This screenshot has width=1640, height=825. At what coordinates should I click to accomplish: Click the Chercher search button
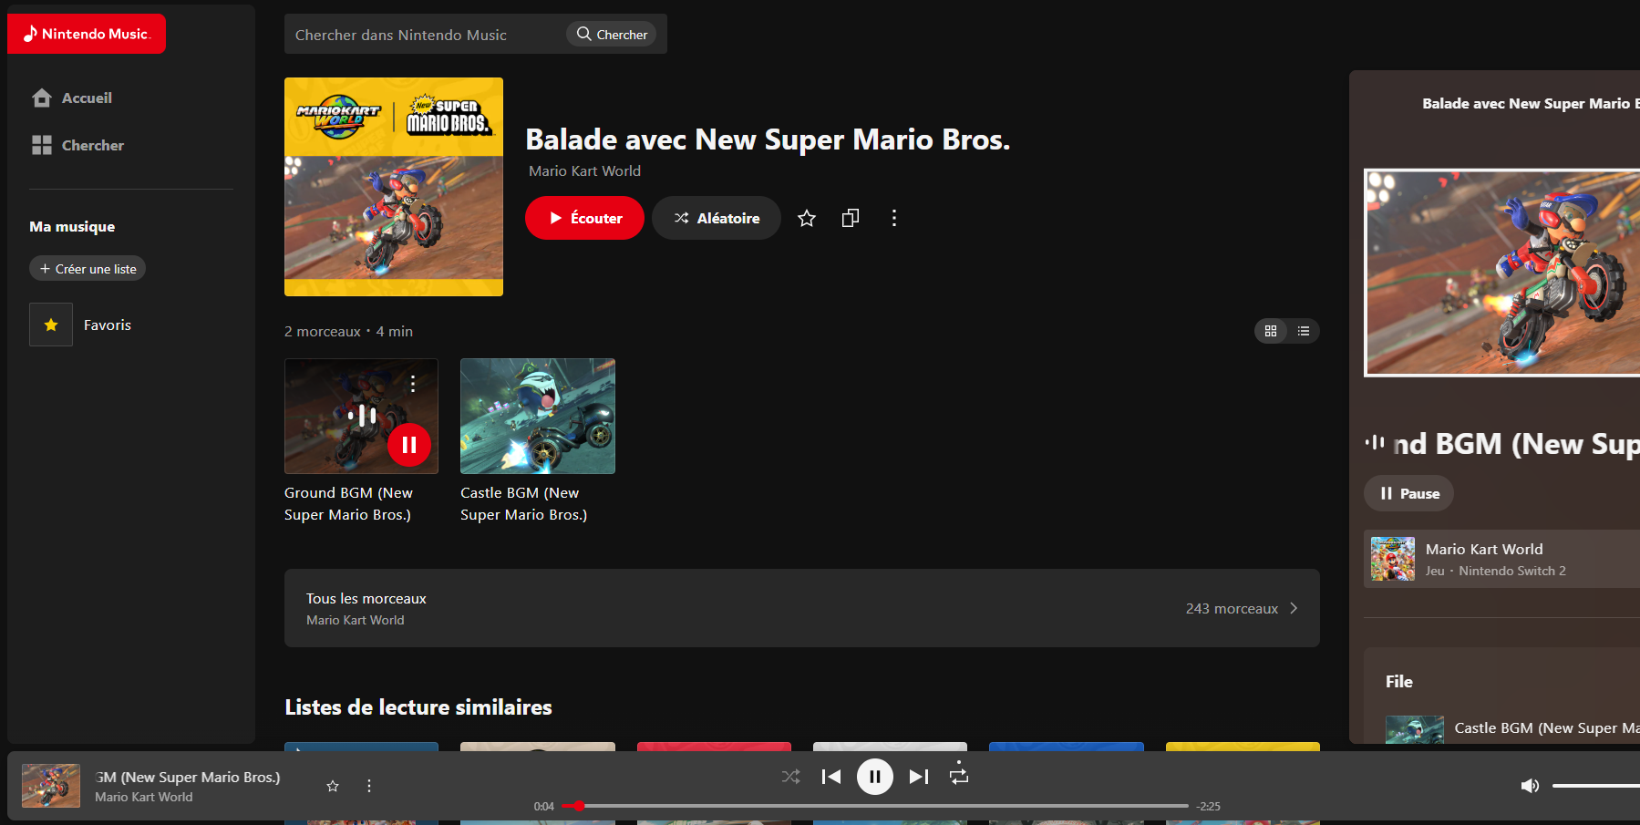point(612,34)
